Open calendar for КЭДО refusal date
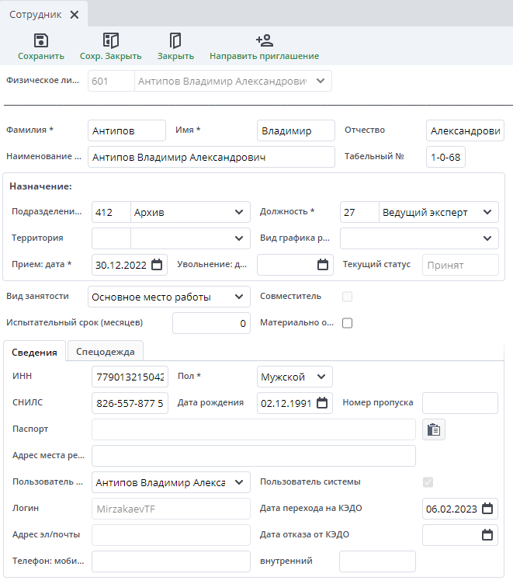Viewport: 513px width, 584px height. click(487, 535)
